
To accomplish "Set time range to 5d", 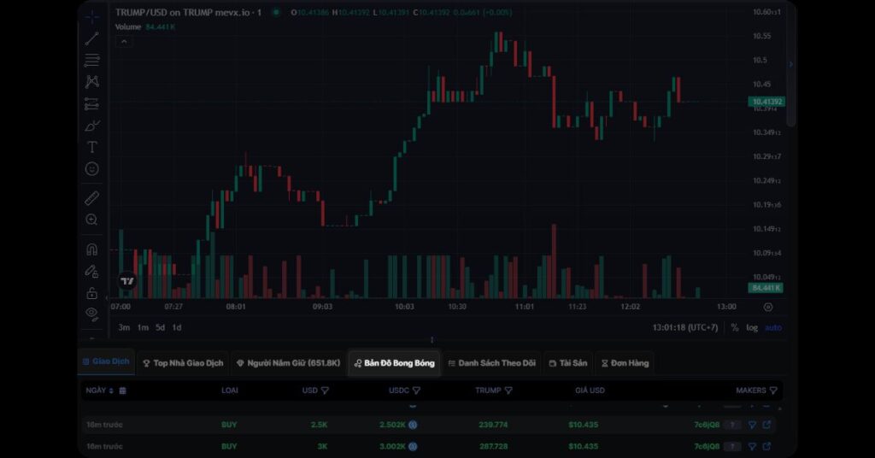I will (160, 327).
